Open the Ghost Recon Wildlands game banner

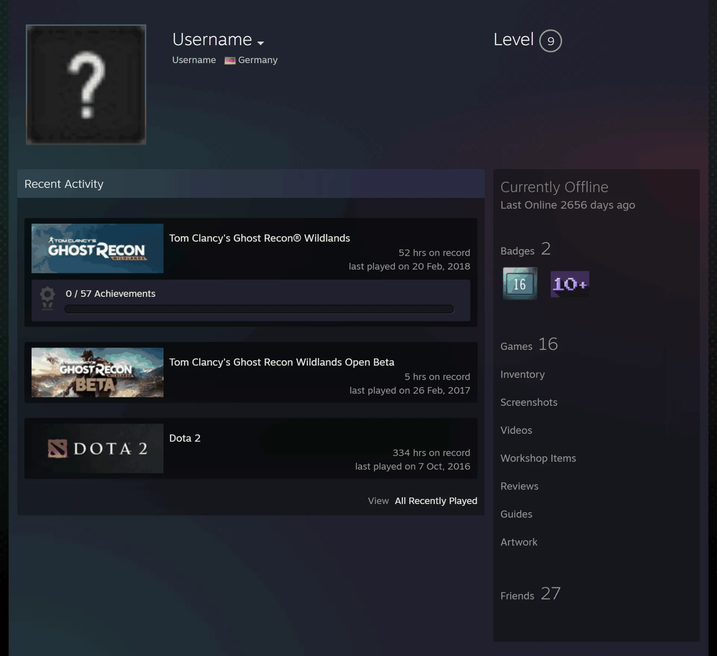click(x=97, y=248)
